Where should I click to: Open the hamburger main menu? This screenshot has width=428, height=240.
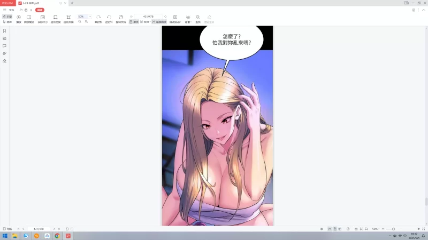(5, 10)
